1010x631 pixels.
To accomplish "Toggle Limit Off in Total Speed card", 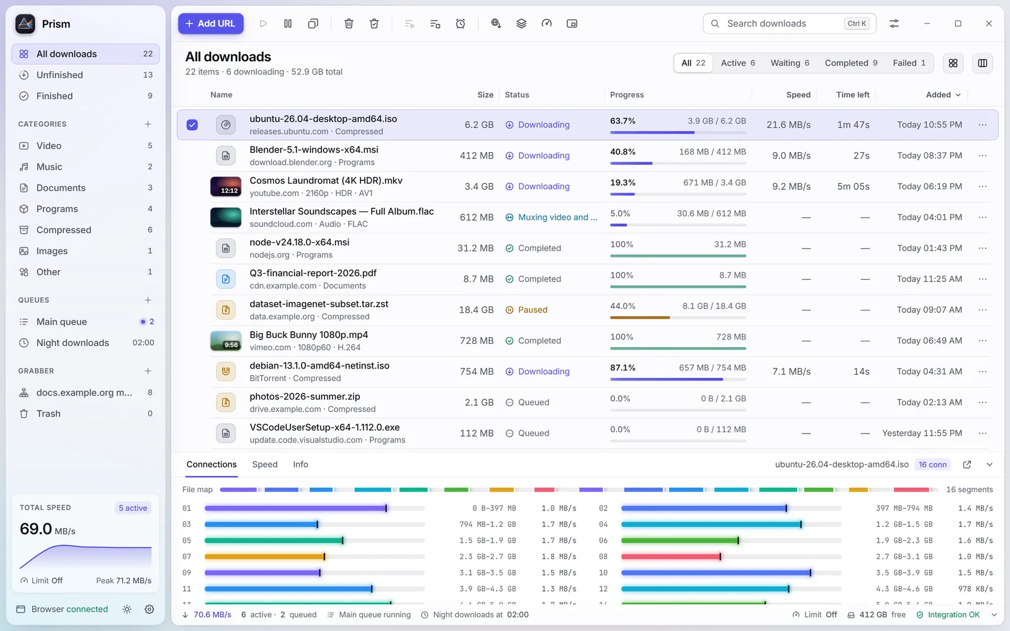I will (x=42, y=581).
